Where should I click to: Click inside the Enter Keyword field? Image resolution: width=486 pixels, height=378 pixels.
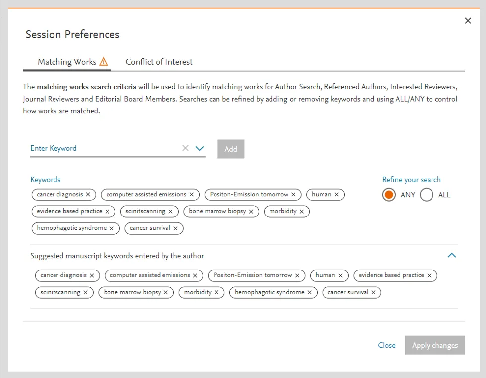[x=99, y=148]
